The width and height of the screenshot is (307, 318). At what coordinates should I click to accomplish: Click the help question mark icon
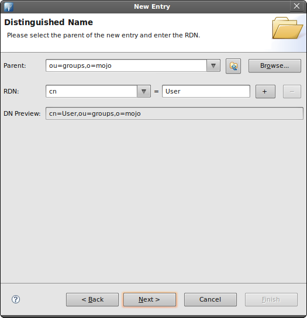[x=16, y=299]
